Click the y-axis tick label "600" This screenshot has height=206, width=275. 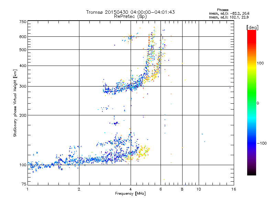tap(23, 37)
